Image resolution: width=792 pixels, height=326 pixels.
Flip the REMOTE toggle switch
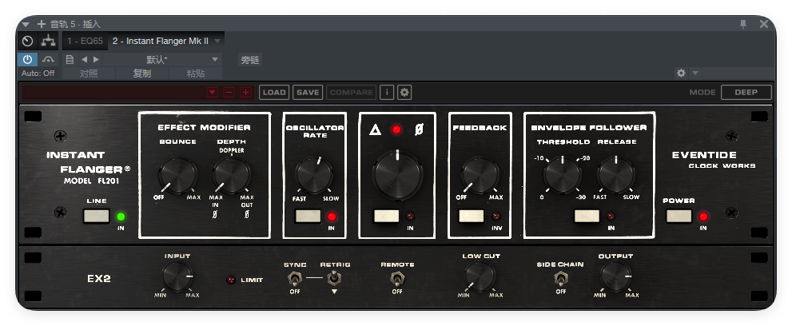tap(397, 279)
